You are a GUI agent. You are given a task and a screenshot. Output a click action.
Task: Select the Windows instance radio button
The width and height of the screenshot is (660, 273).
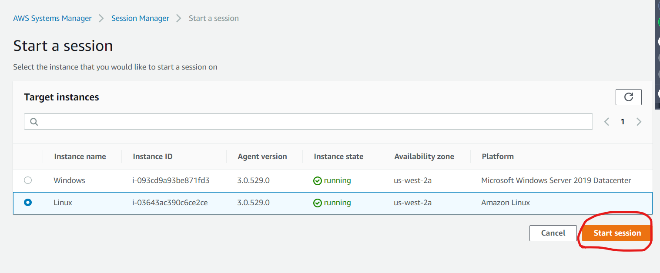28,180
